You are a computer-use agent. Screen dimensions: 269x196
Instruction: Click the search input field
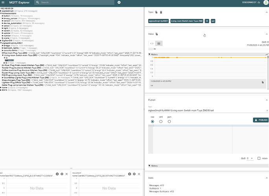pyautogui.click(x=79, y=3)
